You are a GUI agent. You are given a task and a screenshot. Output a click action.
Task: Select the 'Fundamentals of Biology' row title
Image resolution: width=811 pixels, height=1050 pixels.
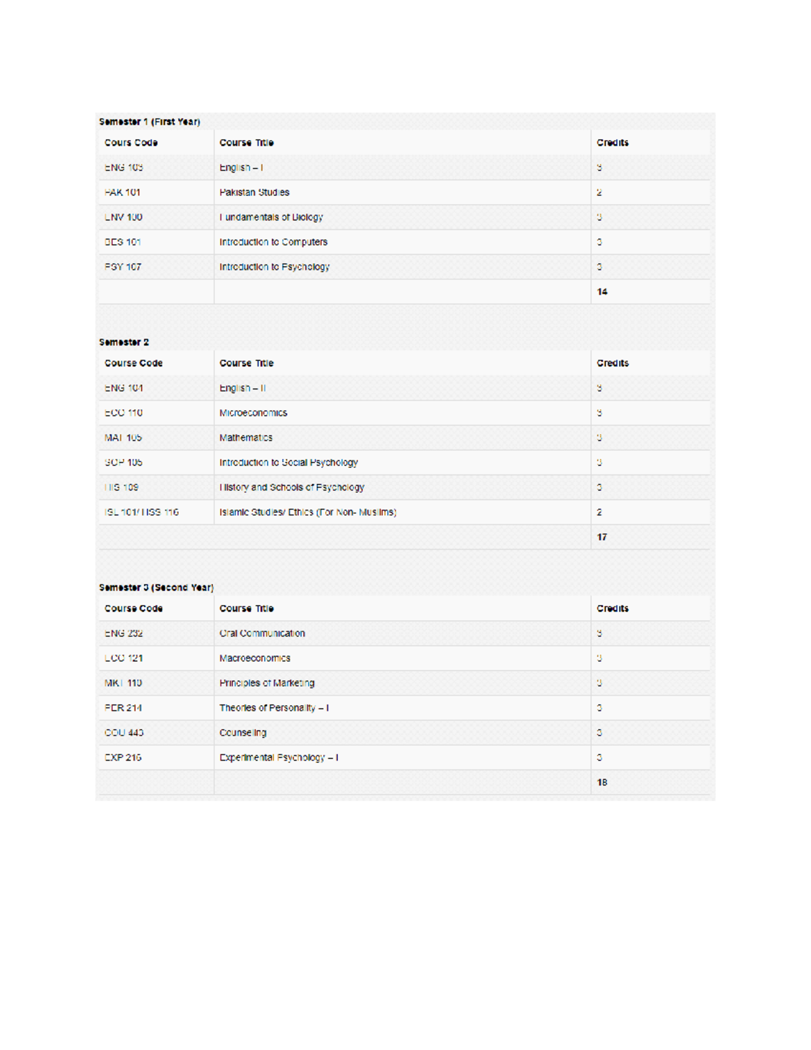pos(271,217)
